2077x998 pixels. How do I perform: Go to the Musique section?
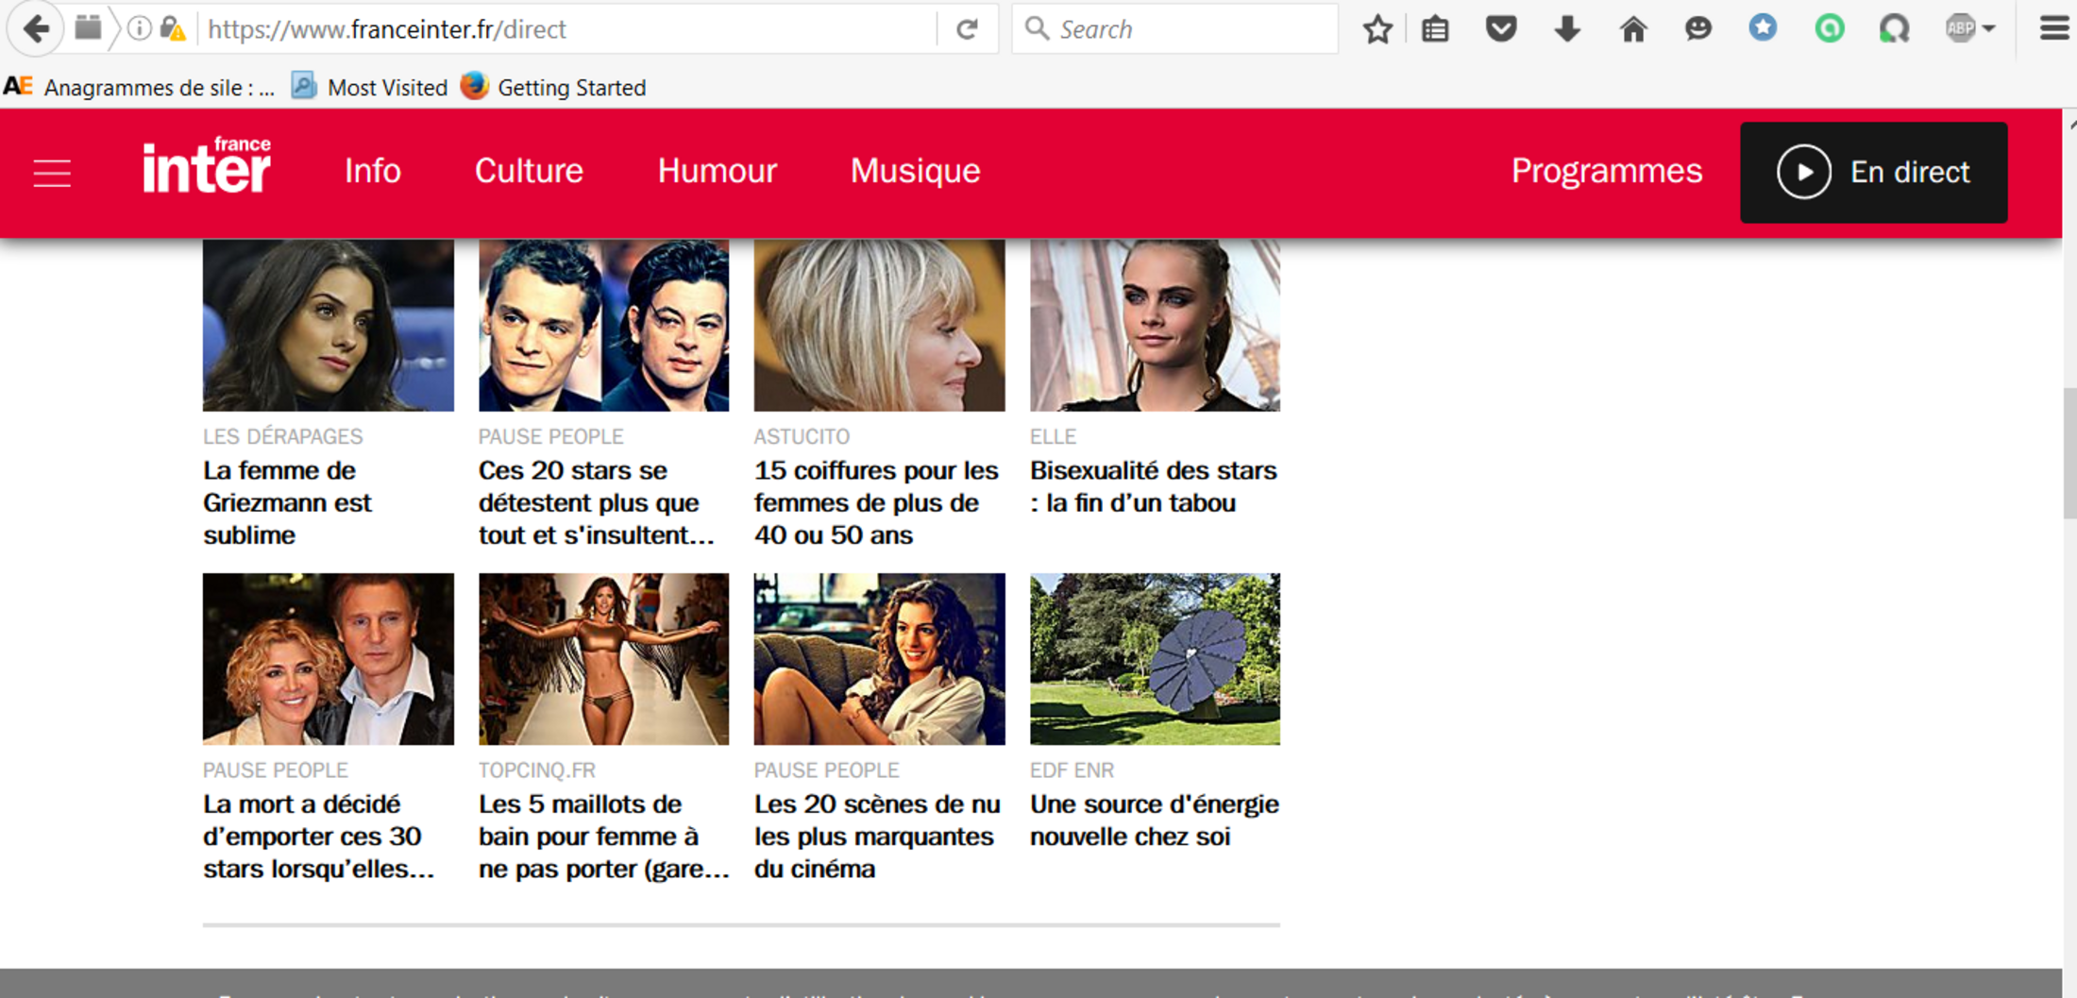click(x=915, y=171)
